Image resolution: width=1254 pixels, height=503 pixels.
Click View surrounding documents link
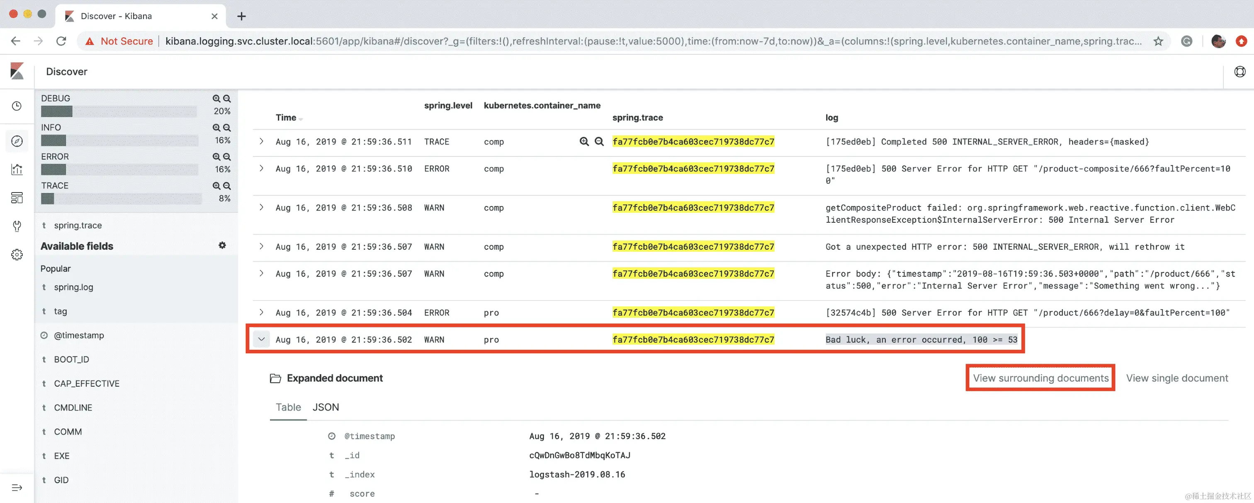[1040, 378]
